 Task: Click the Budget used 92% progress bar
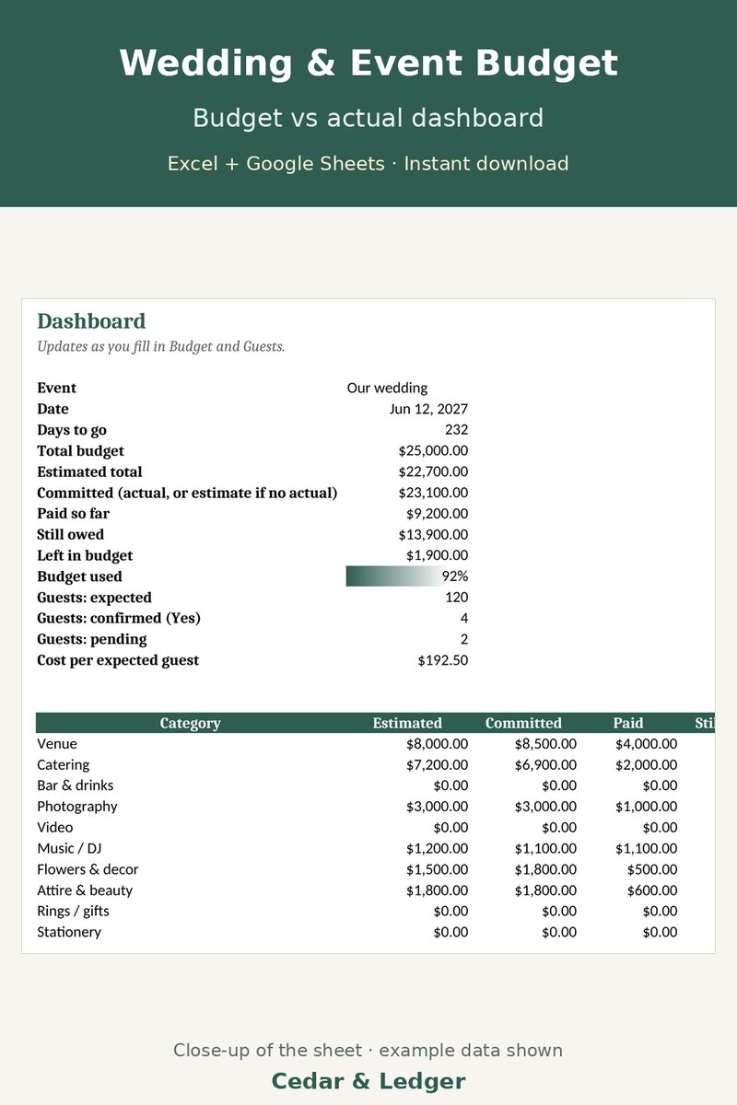[x=407, y=576]
